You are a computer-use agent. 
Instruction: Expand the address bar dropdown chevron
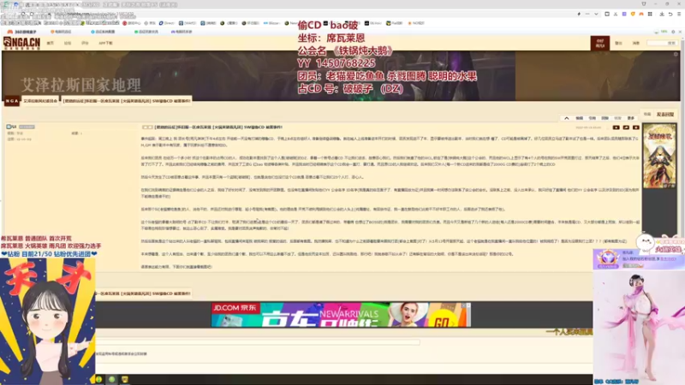[x=596, y=14]
